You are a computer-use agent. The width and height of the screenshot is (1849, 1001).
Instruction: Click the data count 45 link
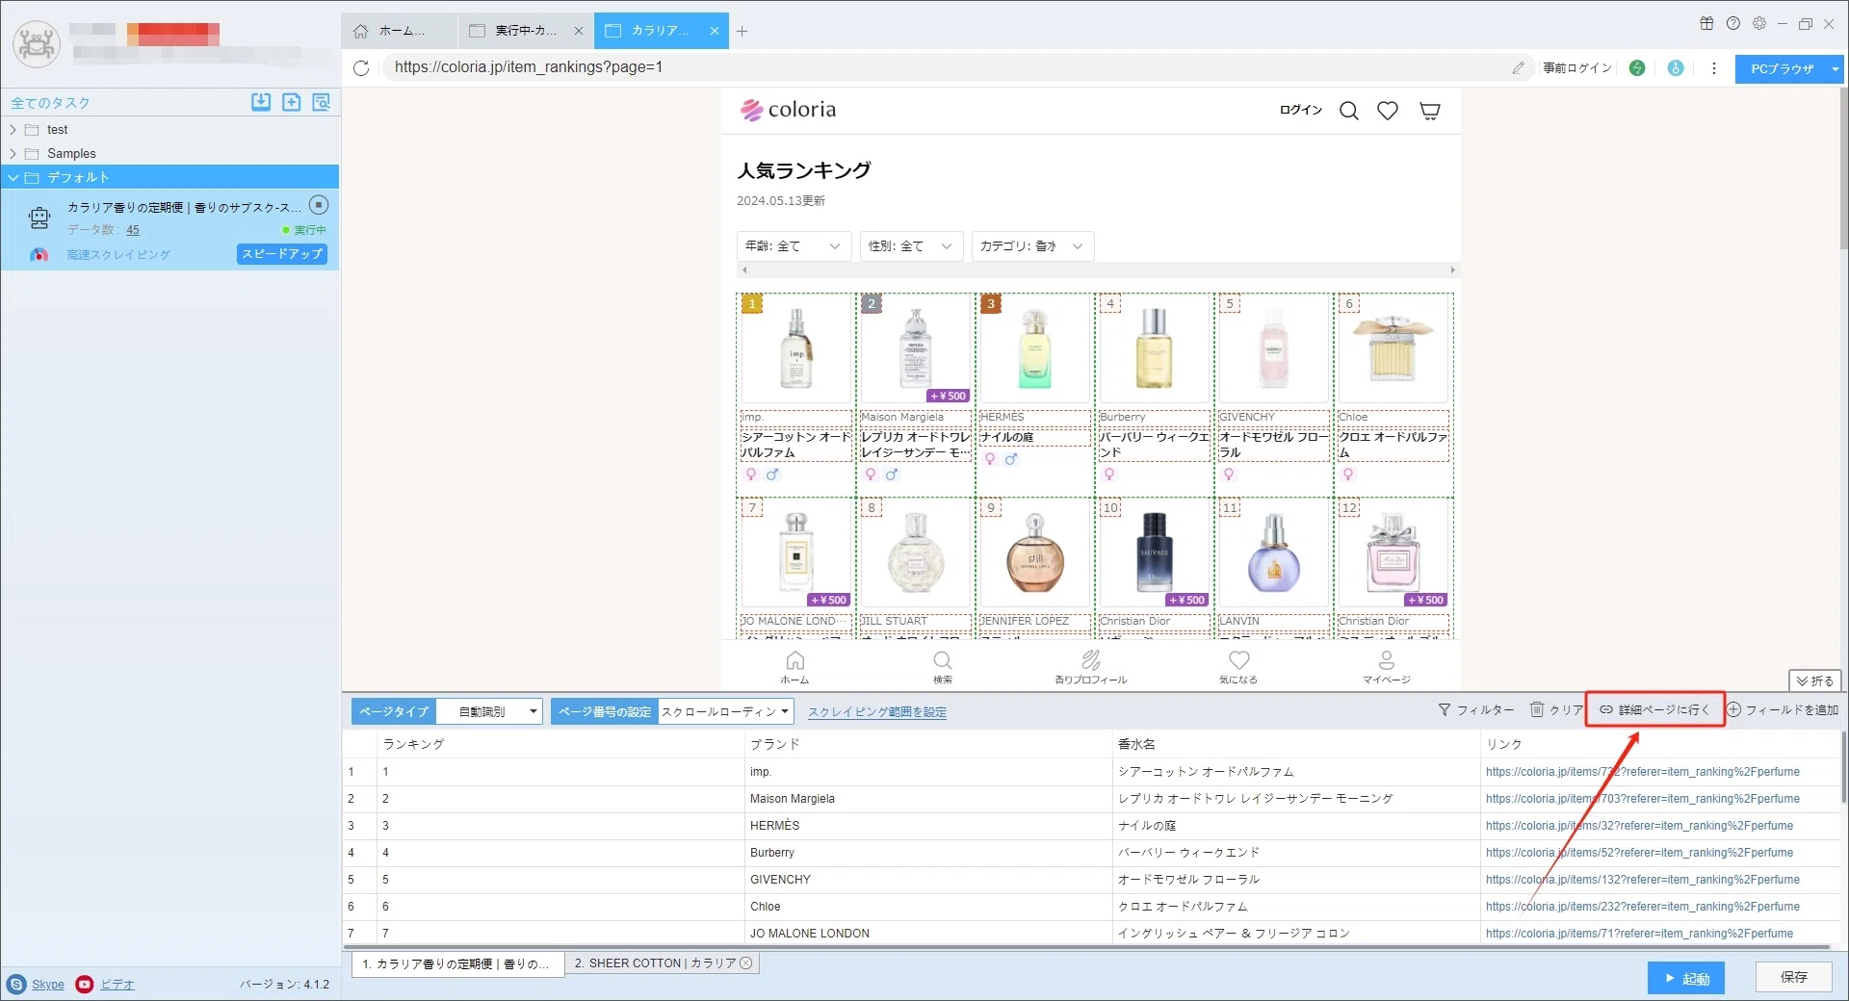click(133, 230)
